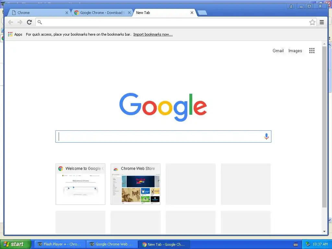This screenshot has height=249, width=332.
Task: Open the Google apps grid icon
Action: 312,51
